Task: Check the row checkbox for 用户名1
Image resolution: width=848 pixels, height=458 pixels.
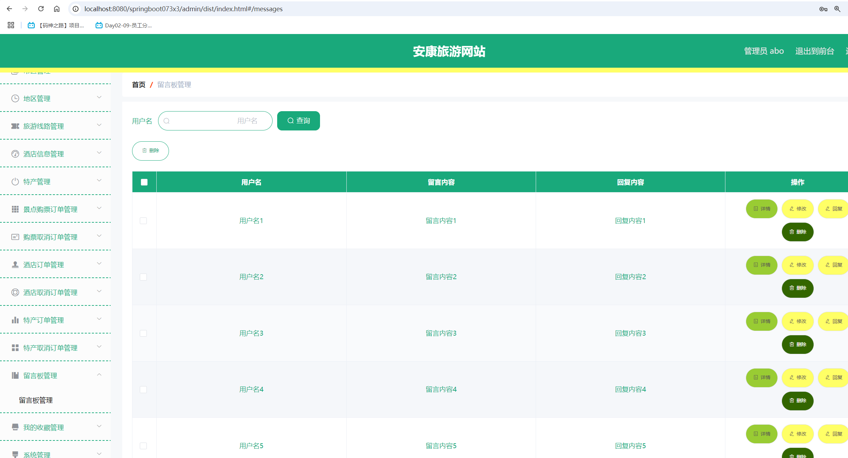Action: [x=143, y=221]
